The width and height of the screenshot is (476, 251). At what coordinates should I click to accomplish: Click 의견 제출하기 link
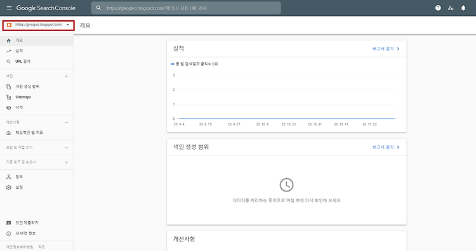click(27, 223)
